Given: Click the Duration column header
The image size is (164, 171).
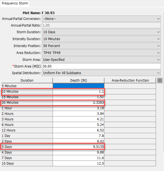Looking at the screenshot, I should (27, 81).
